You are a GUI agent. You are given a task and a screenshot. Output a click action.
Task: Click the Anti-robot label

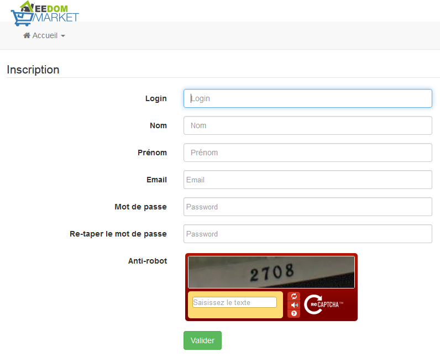pyautogui.click(x=148, y=261)
